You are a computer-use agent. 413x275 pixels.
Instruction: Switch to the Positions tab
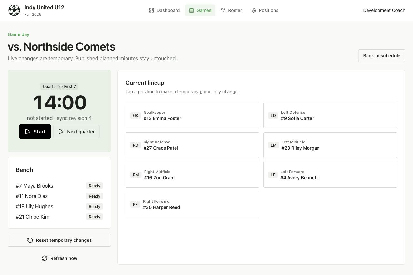265,10
